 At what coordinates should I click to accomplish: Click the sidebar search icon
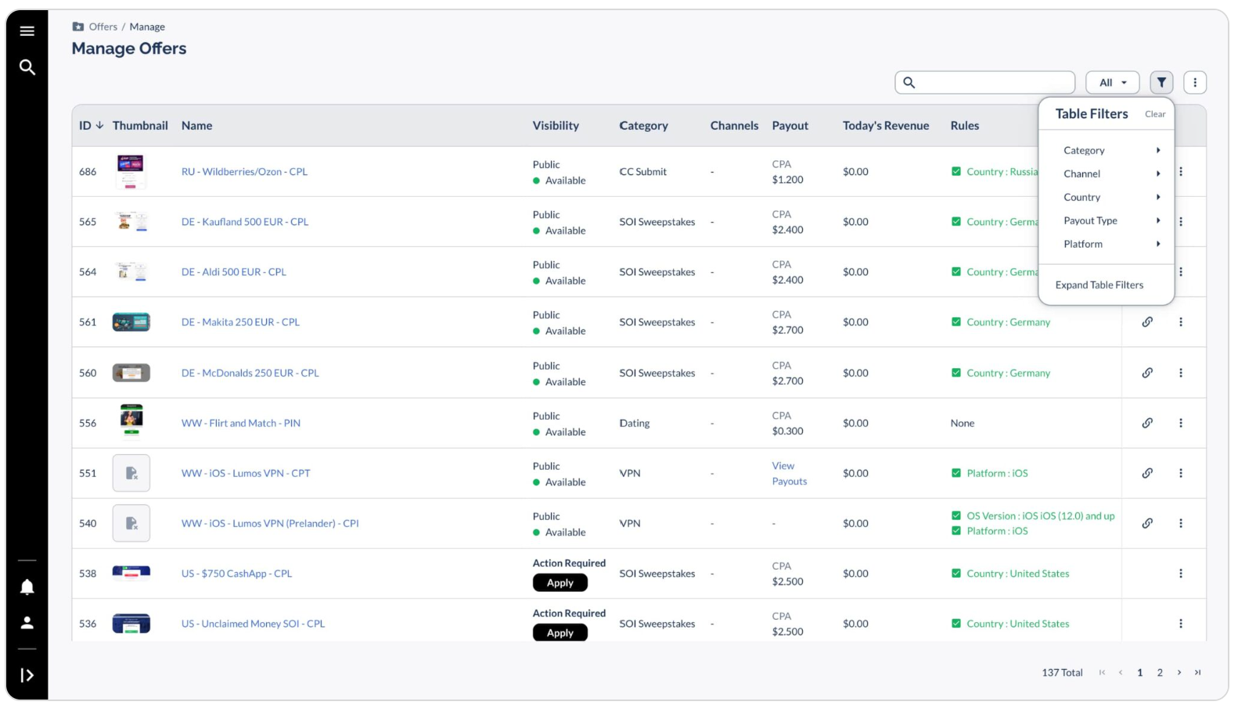tap(27, 67)
